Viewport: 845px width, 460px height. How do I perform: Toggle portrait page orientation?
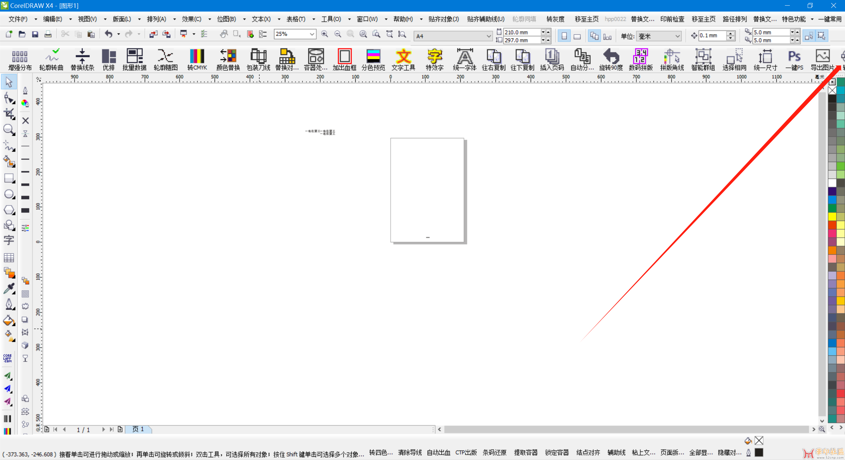point(564,36)
